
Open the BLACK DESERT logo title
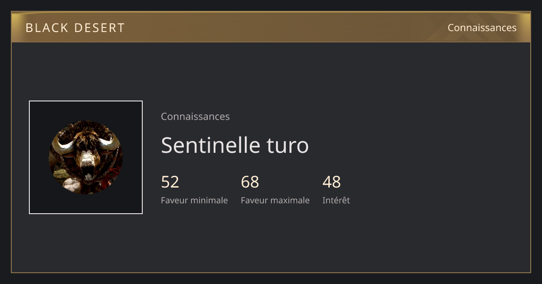tap(75, 27)
